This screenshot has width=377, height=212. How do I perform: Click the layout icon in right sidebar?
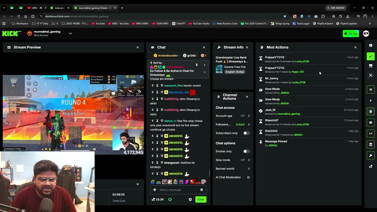tap(371, 66)
